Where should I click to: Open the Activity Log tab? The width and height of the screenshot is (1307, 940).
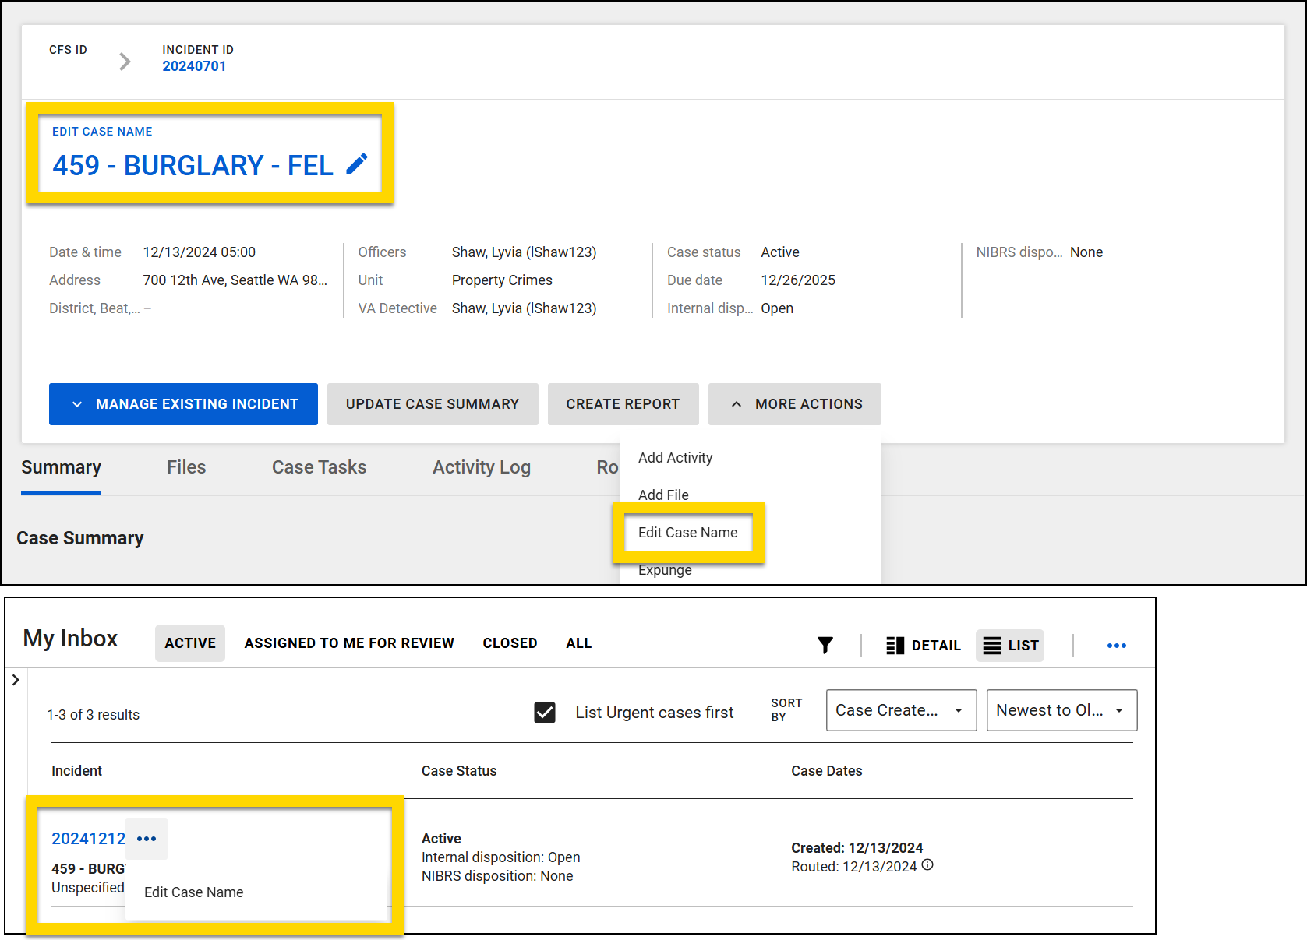click(x=481, y=467)
